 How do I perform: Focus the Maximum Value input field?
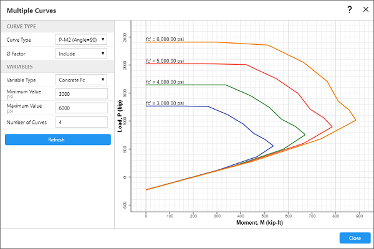click(81, 107)
